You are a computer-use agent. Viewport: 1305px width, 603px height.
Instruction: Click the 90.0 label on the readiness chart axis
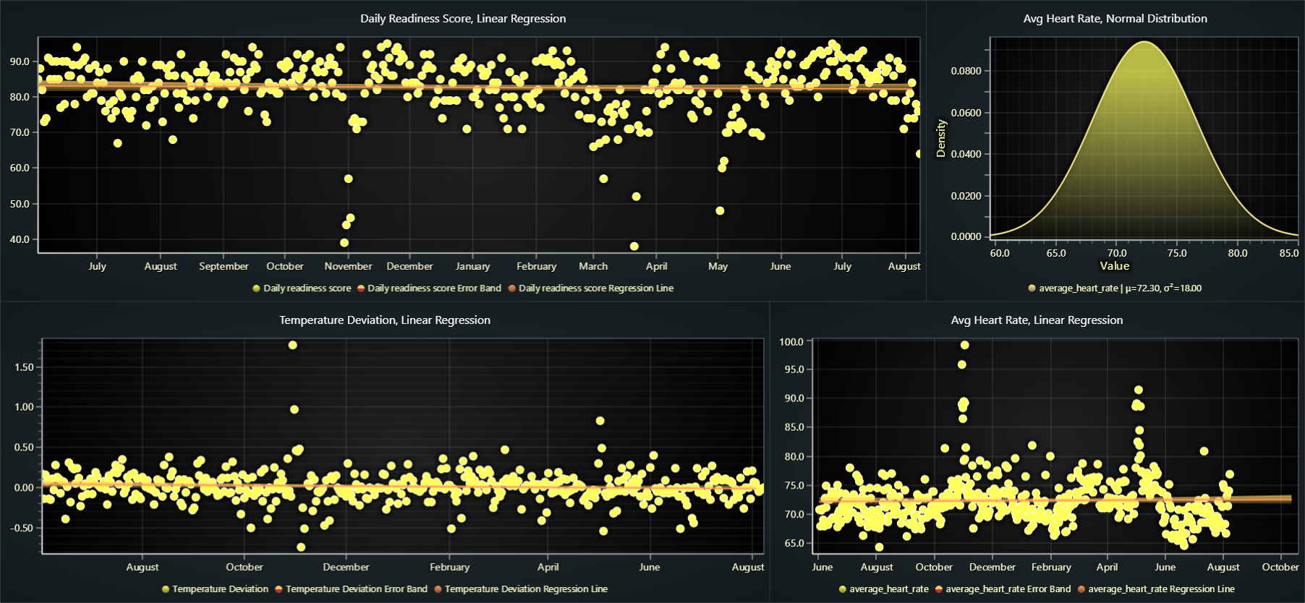coord(20,62)
